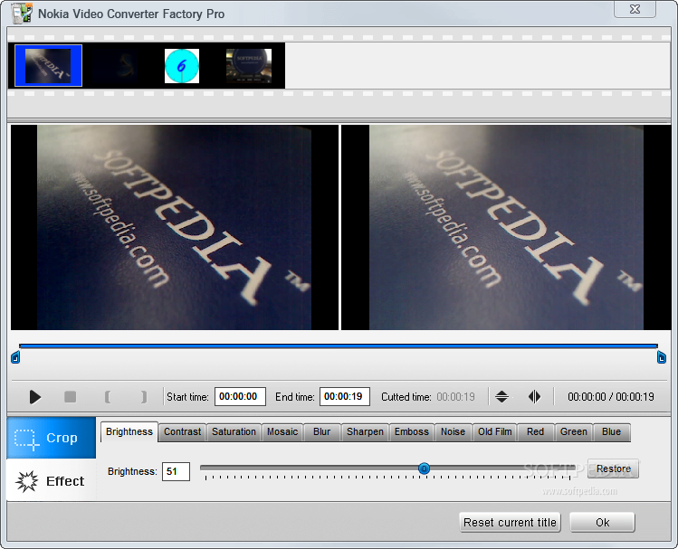
Task: Flip video horizontally using the left-right arrows icon
Action: 534,396
